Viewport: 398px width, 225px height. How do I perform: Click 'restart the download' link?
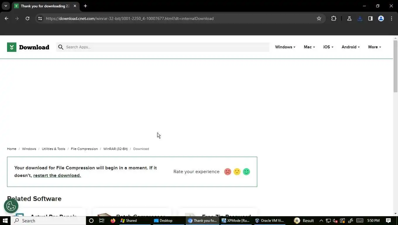57,175
